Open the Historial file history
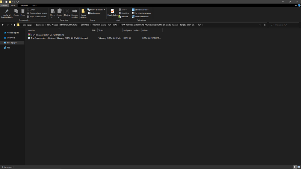The height and width of the screenshot is (169, 301). coord(123,16)
